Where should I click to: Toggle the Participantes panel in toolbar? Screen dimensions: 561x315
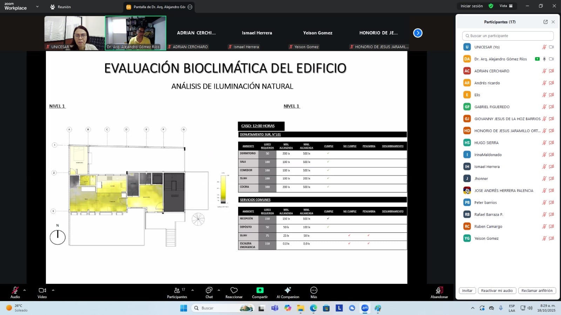point(177,290)
